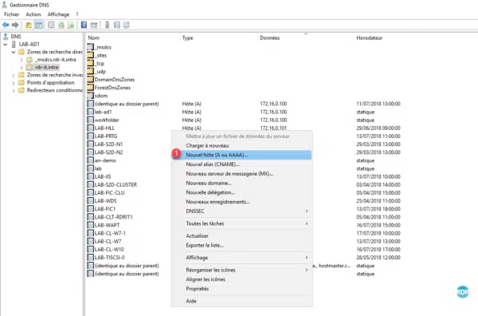This screenshot has height=316, width=478.
Task: Toggle the action pane toolbar icon next to help
Action: [93, 25]
